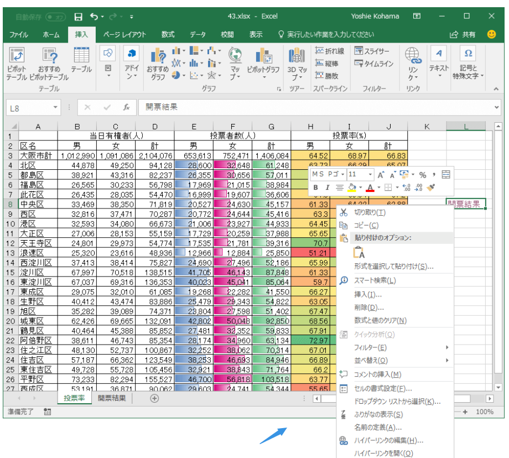The image size is (509, 458).
Task: Open the Link (リンク) dropdown
Action: (413, 64)
